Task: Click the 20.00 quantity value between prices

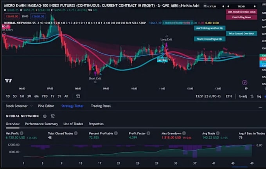Action: click(x=25, y=16)
